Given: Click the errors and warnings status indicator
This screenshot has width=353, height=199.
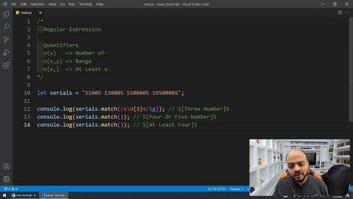Looking at the screenshot, I should (x=11, y=189).
